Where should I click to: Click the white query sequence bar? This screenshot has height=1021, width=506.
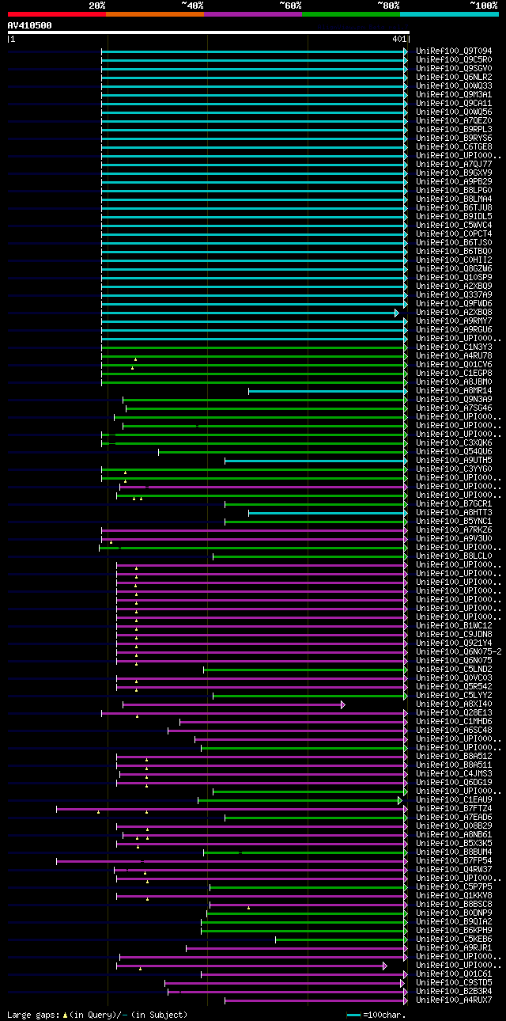tap(208, 32)
